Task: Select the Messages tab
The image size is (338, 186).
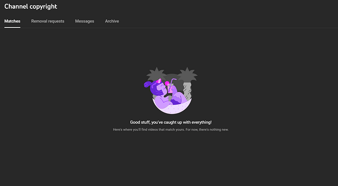Action: click(x=84, y=21)
